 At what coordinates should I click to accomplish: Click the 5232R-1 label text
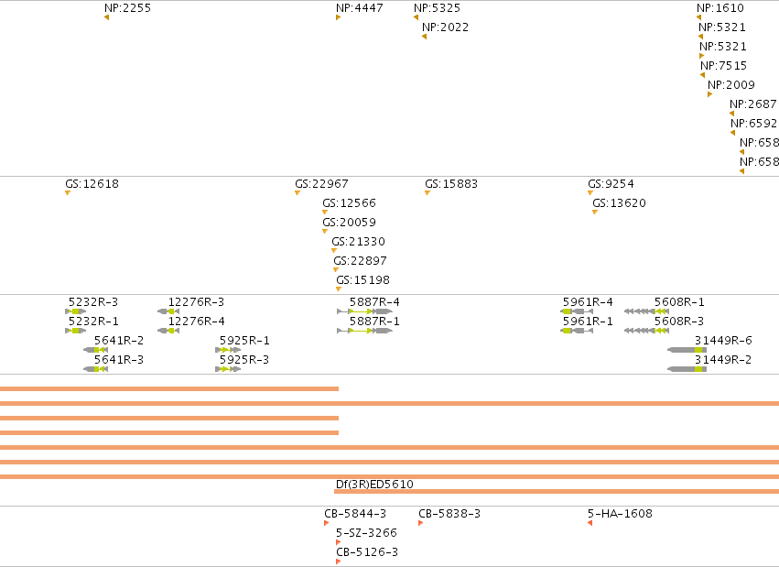93,321
